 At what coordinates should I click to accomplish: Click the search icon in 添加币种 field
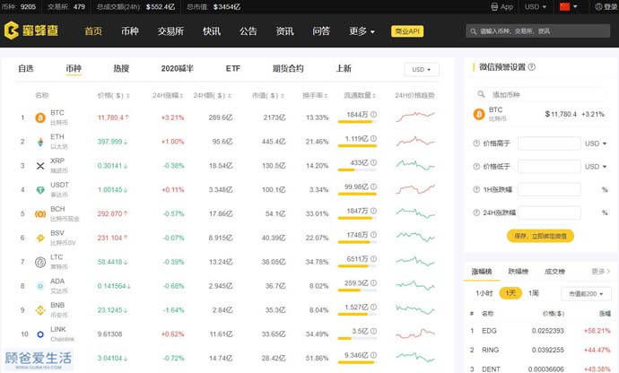pos(481,94)
